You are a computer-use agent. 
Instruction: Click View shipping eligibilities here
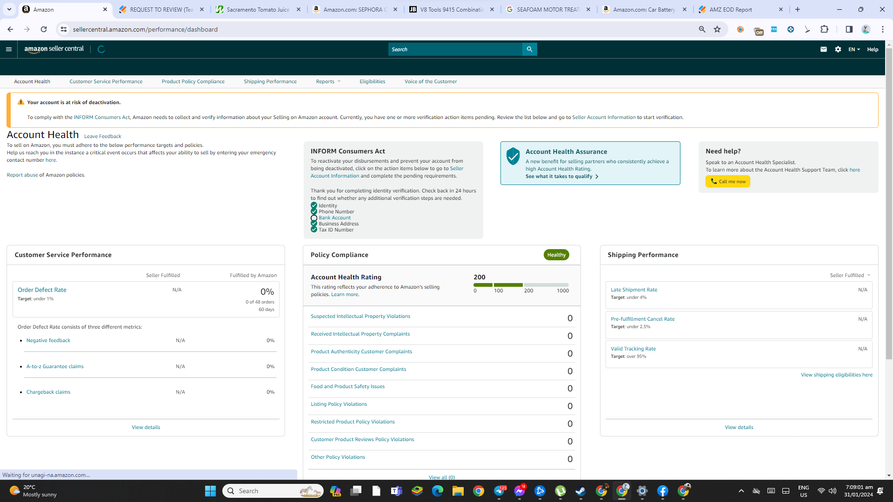pos(837,375)
